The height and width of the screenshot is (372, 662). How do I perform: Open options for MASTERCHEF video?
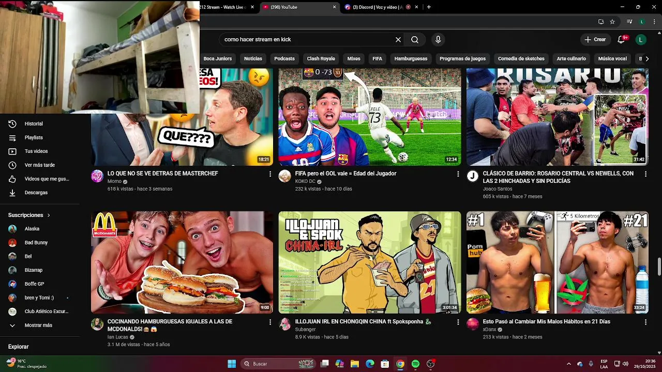270,174
